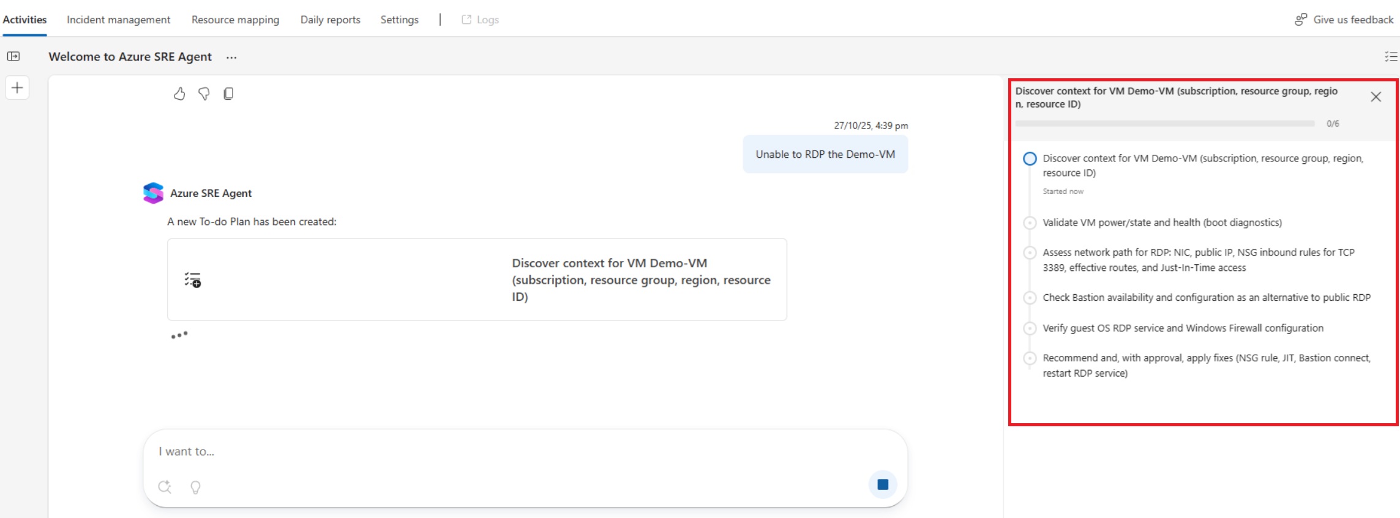Click the side panel header plan title
This screenshot has width=1400, height=518.
(x=1177, y=97)
